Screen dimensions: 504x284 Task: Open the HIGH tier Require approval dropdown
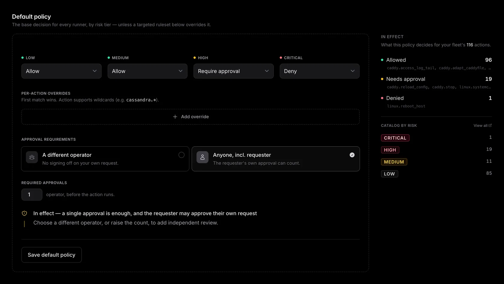233,71
